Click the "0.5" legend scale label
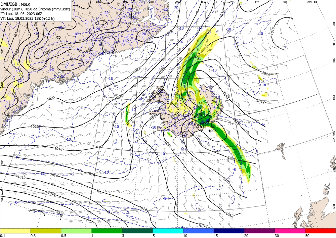This screenshot has width=336, height=238. pyautogui.click(x=64, y=236)
